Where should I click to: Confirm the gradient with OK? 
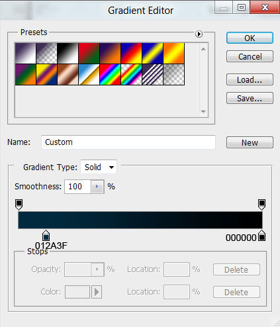tap(250, 38)
